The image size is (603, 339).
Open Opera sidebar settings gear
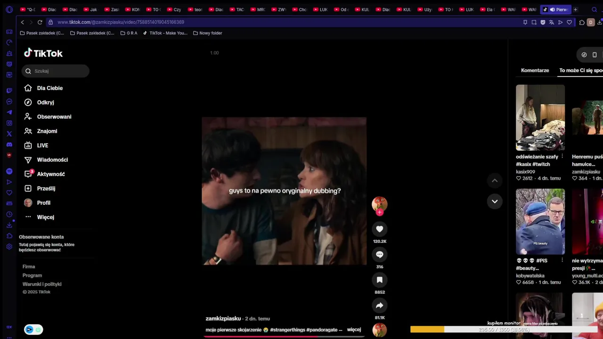(9, 247)
